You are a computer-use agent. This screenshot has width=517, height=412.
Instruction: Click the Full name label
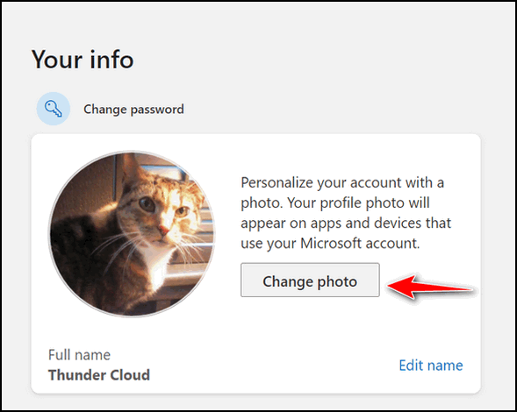pyautogui.click(x=80, y=355)
